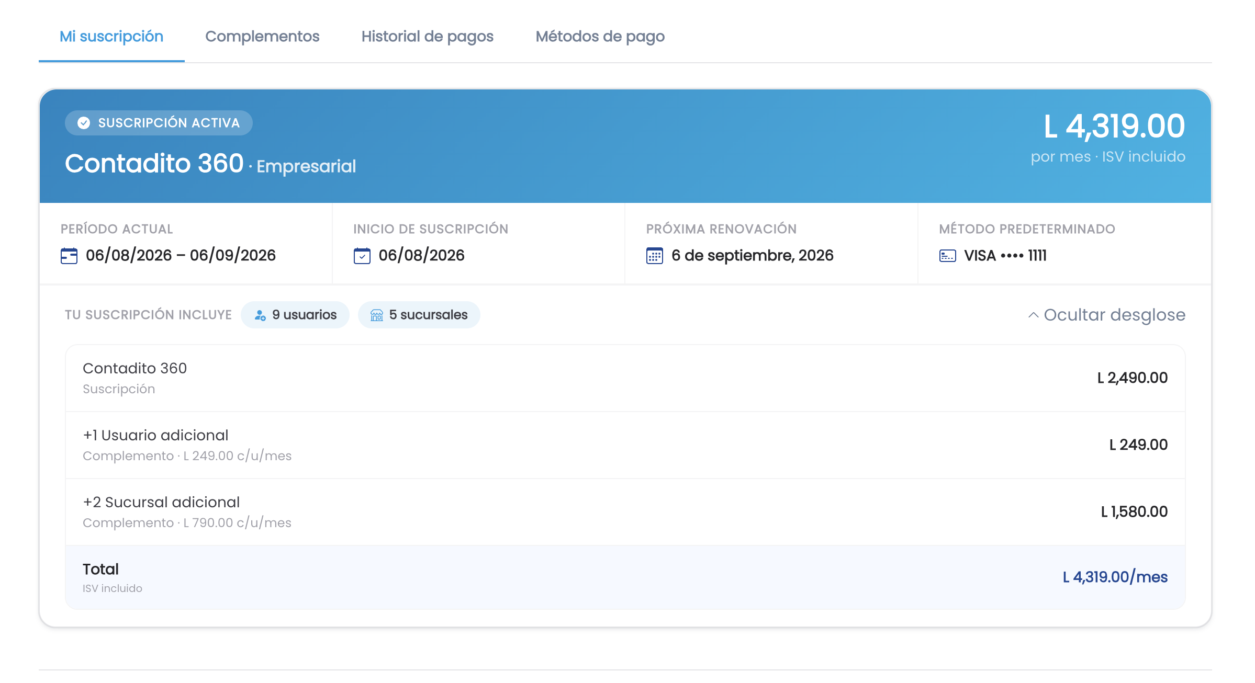1255x683 pixels.
Task: Select the Mi suscripción tab
Action: click(x=111, y=36)
